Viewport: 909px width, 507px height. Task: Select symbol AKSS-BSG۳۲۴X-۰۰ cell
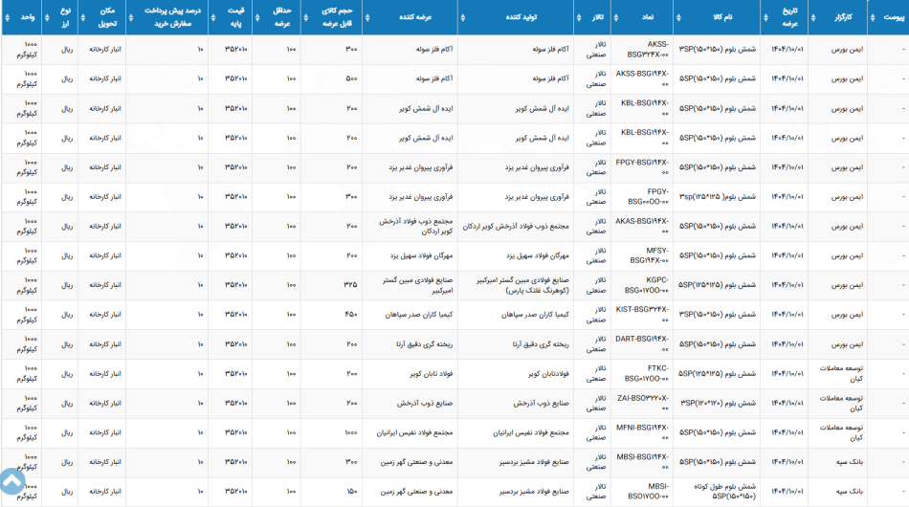[x=642, y=49]
